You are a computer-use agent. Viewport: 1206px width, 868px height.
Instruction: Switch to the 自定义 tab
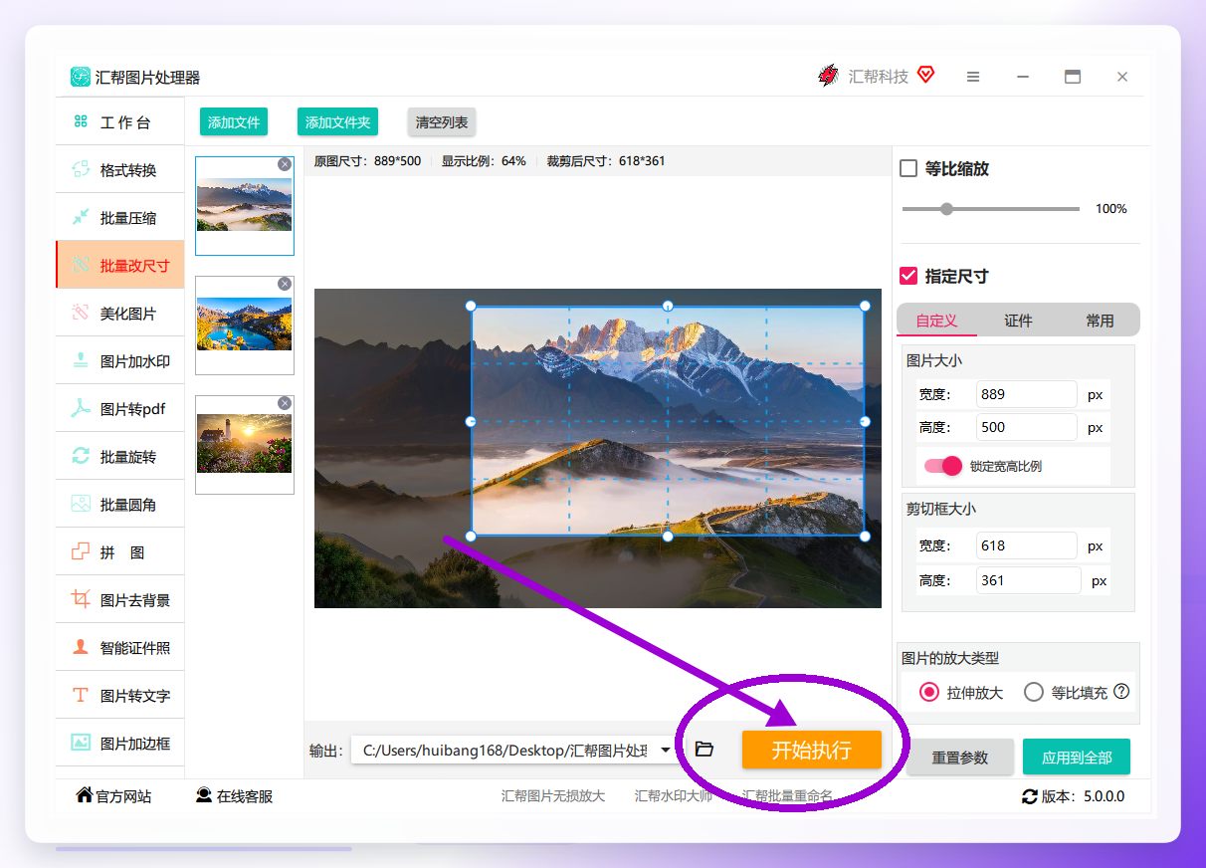click(x=936, y=321)
